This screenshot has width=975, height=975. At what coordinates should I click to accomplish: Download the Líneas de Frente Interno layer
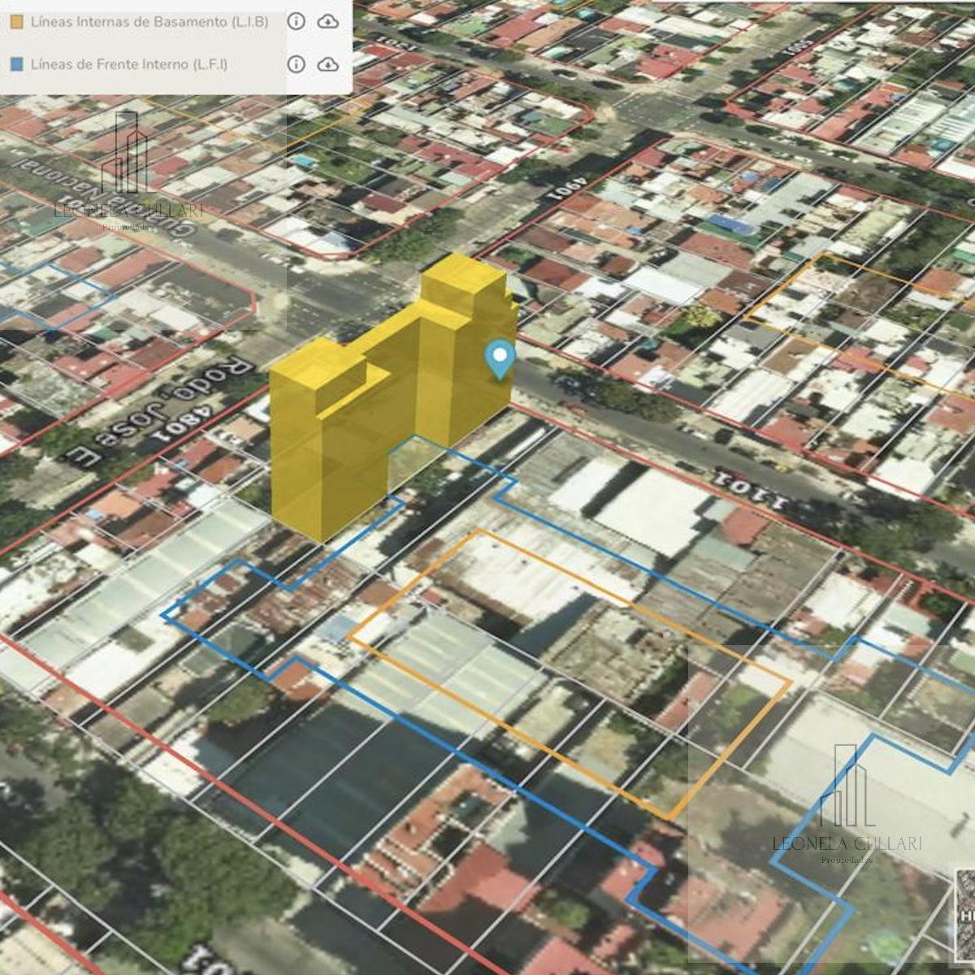coord(327,64)
